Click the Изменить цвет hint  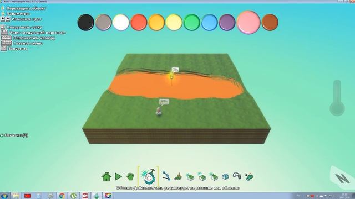[27, 19]
